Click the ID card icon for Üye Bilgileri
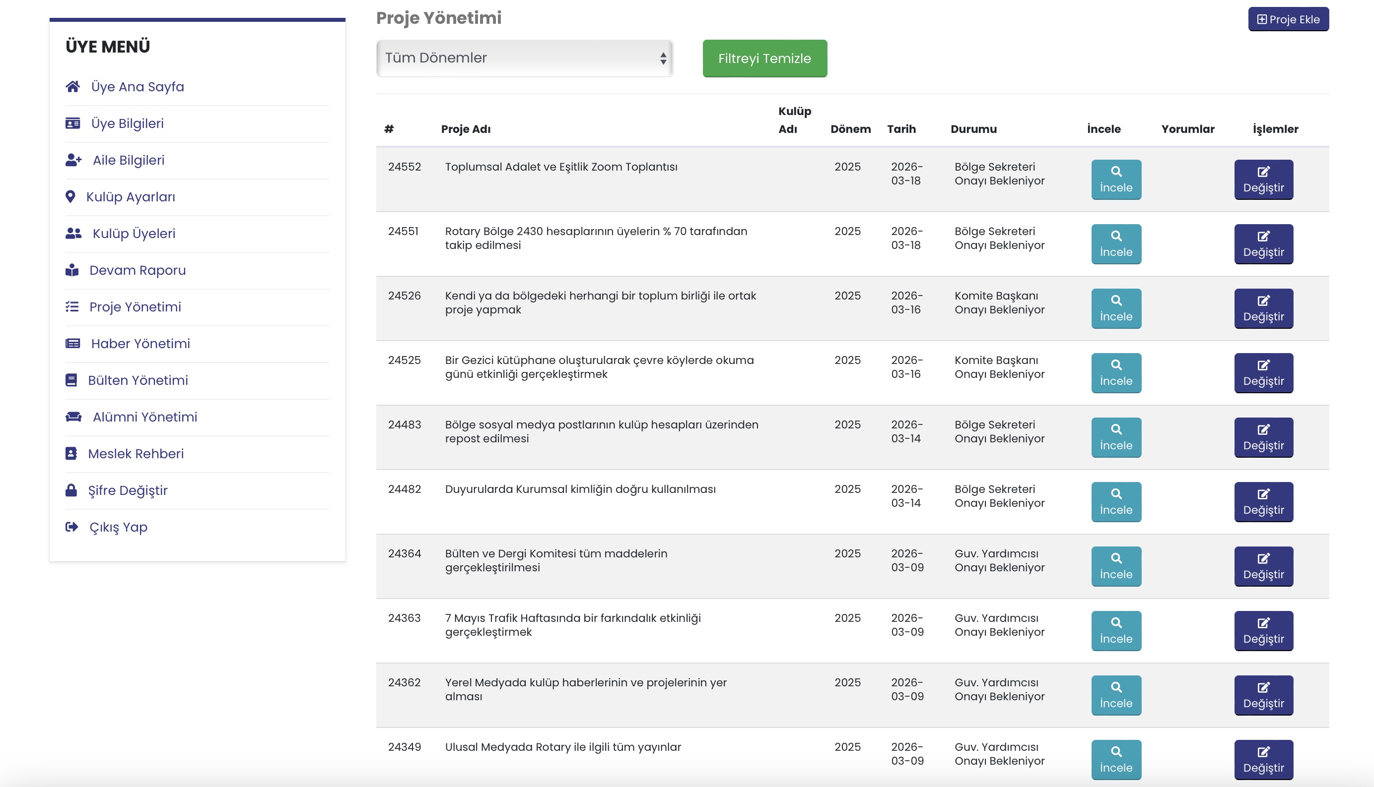 [72, 123]
